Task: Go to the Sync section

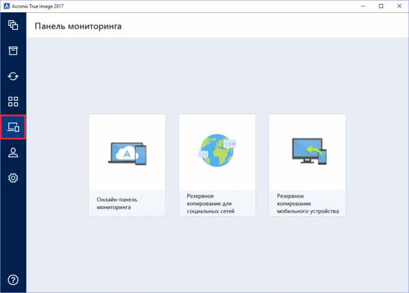Action: [x=13, y=76]
